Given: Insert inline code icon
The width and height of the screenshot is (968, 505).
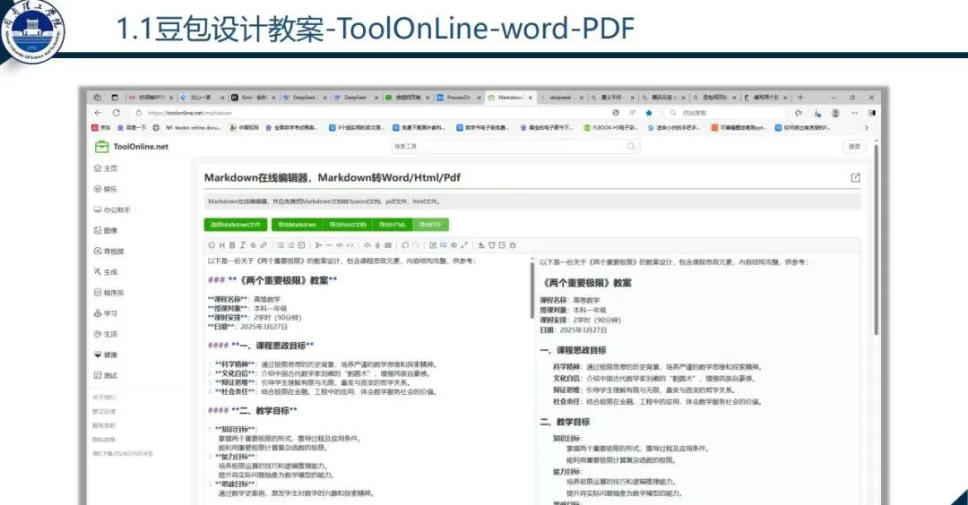Looking at the screenshot, I should [x=350, y=244].
